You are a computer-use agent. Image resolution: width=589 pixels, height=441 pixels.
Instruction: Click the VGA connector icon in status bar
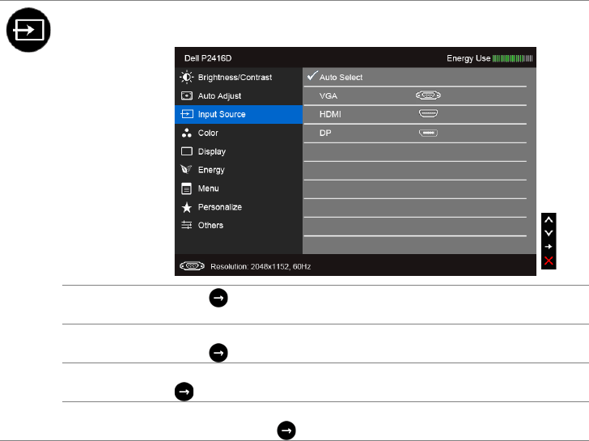click(x=192, y=266)
